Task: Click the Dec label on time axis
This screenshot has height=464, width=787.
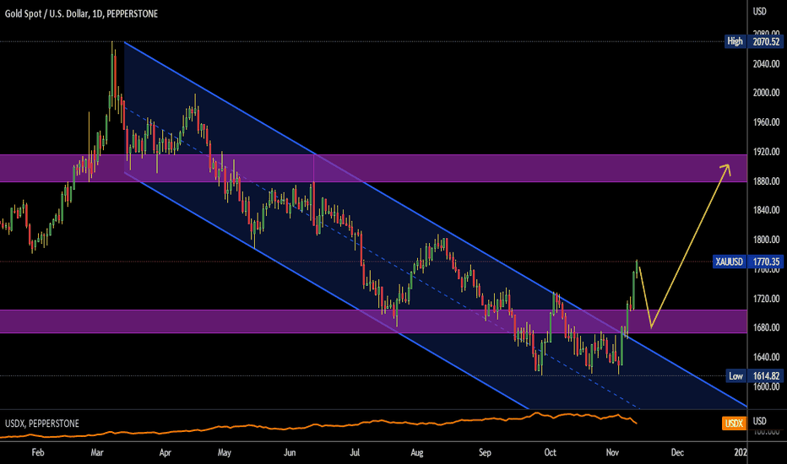Action: coord(677,452)
